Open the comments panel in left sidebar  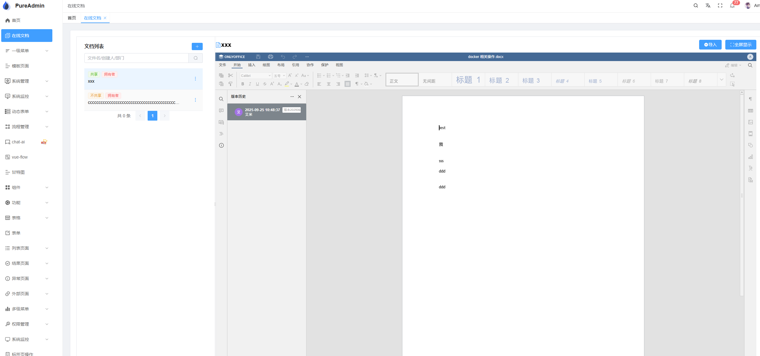221,111
